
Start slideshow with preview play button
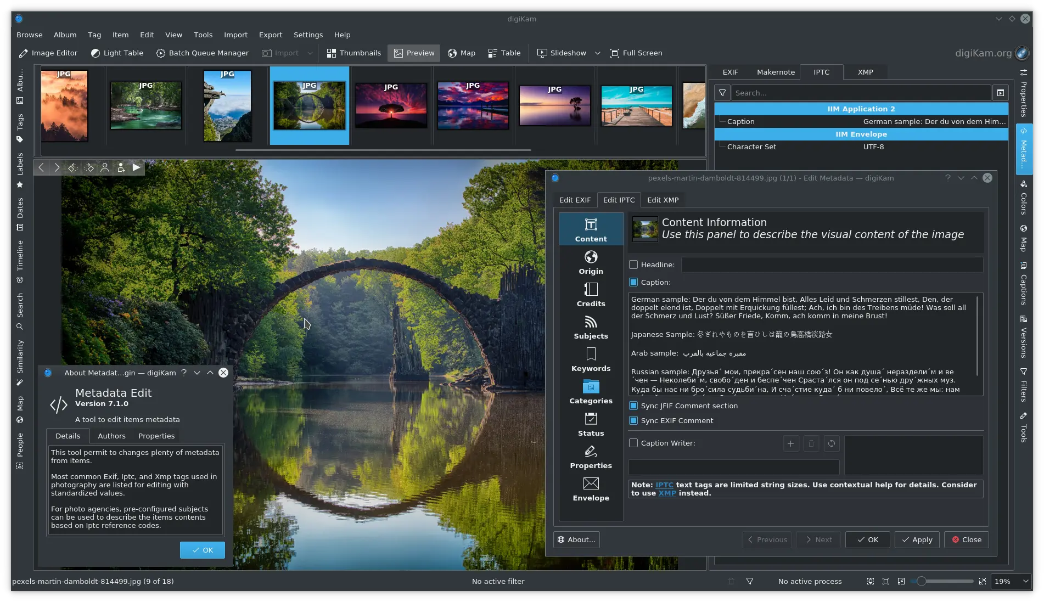136,167
